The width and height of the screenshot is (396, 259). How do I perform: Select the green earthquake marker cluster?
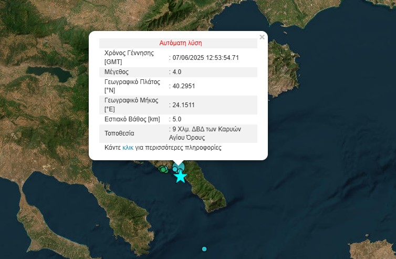tap(163, 169)
